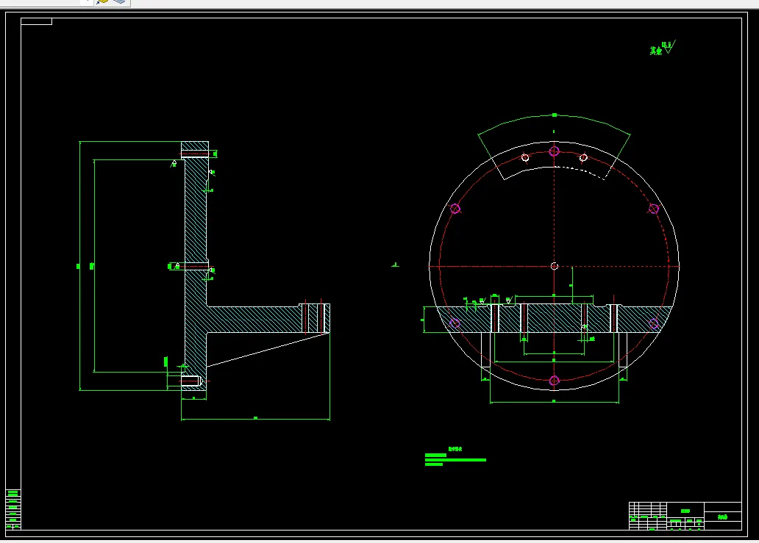Click the blue stacked-sheets toolbar icon
The height and width of the screenshot is (543, 759).
pos(119,2)
